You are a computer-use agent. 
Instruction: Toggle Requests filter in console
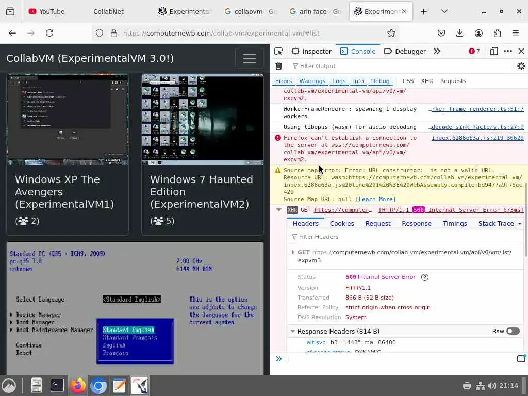pos(453,81)
